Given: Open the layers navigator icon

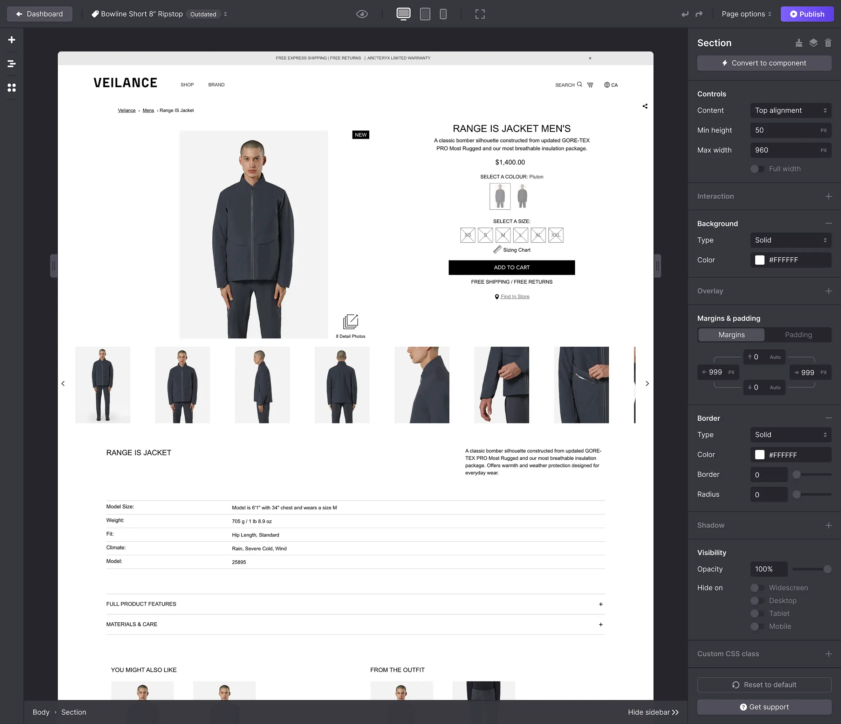Looking at the screenshot, I should click(12, 64).
